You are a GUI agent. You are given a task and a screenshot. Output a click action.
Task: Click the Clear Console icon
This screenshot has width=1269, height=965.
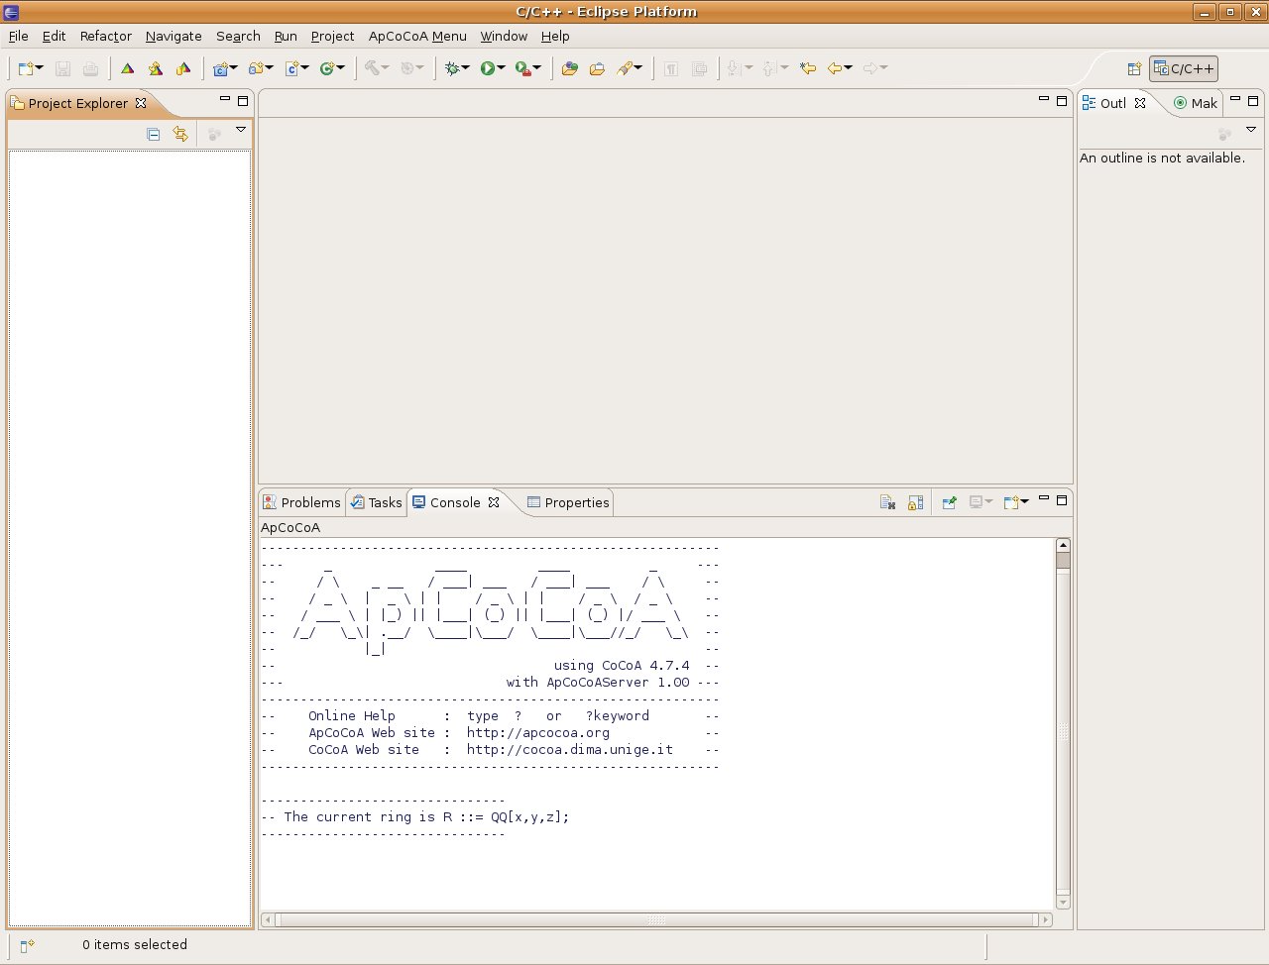click(x=887, y=502)
